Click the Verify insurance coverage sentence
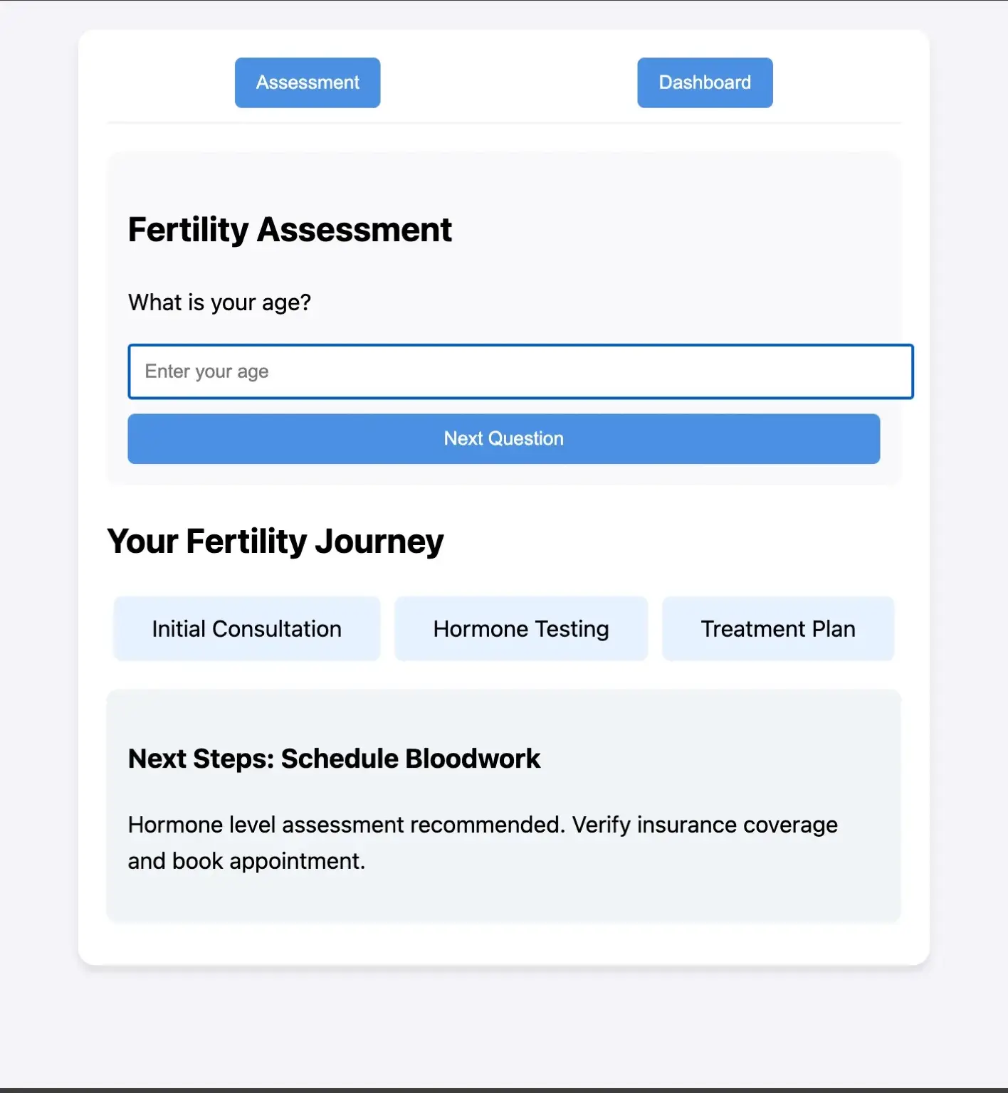This screenshot has height=1093, width=1008. (705, 825)
